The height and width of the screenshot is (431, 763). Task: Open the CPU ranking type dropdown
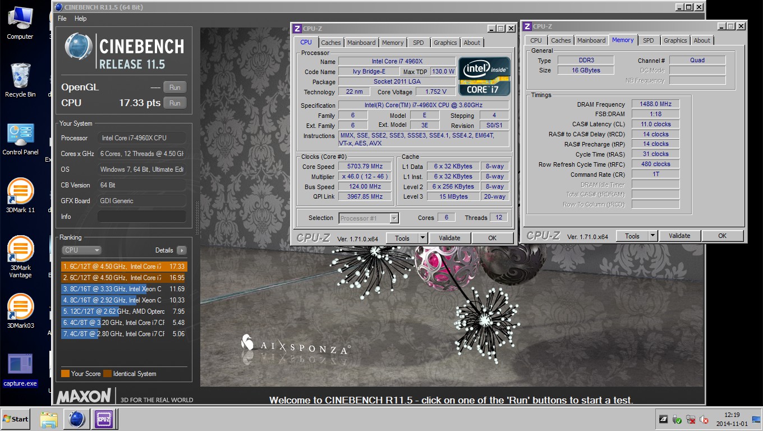tap(81, 250)
